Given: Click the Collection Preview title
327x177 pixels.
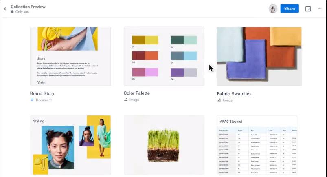Looking at the screenshot, I should 28,7.
